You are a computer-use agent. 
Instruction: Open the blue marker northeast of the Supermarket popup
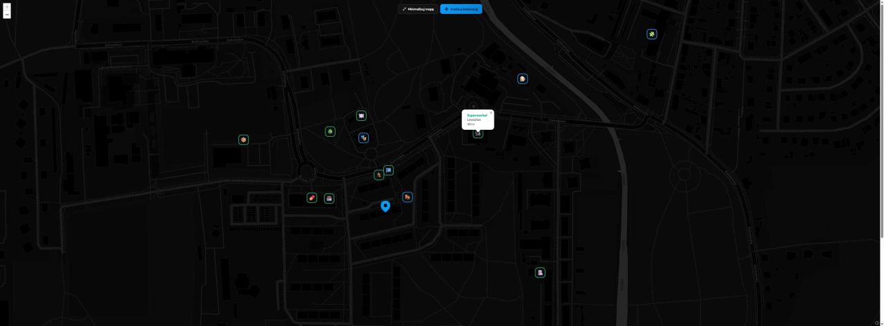(523, 79)
